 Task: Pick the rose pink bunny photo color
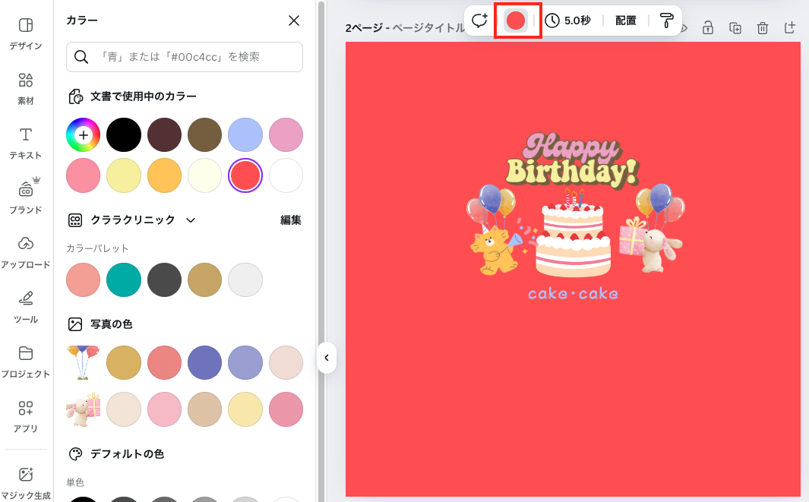click(x=286, y=409)
